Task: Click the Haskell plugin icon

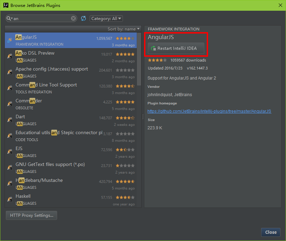Action: pyautogui.click(x=10, y=199)
